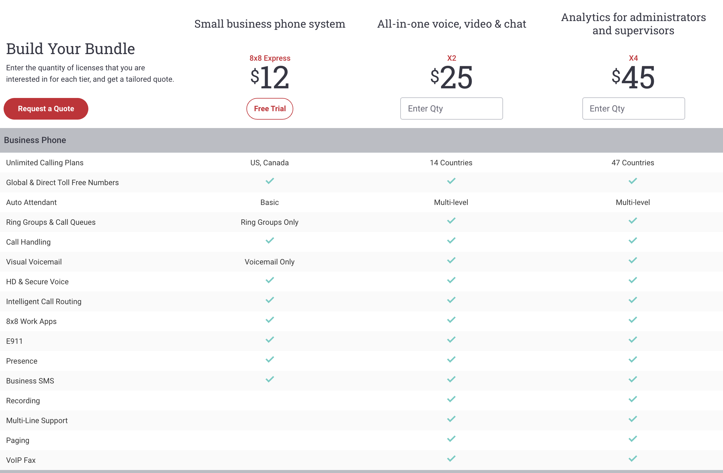Click the Paging checkmark under X2

[451, 439]
